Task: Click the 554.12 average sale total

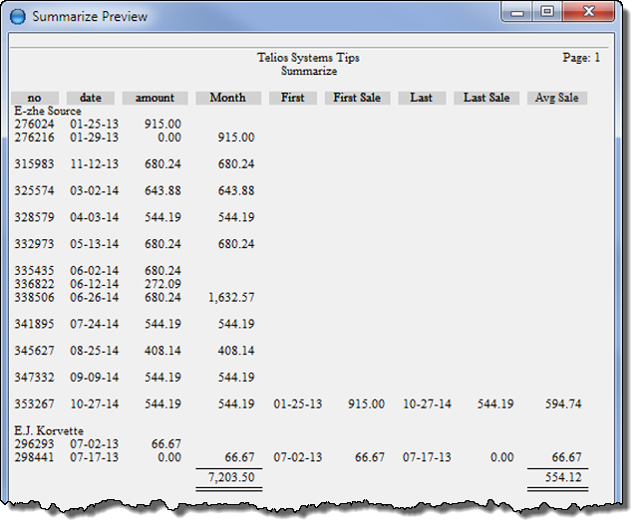Action: point(559,478)
